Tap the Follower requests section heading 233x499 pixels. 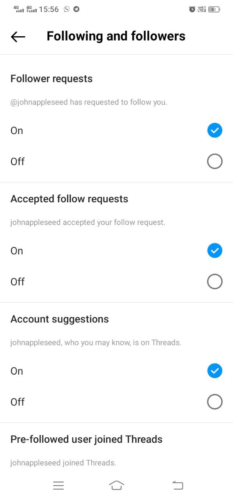point(52,79)
